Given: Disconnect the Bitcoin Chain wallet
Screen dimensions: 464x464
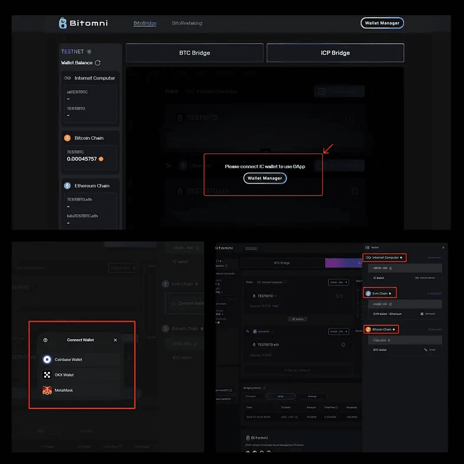Looking at the screenshot, I should tap(434, 329).
